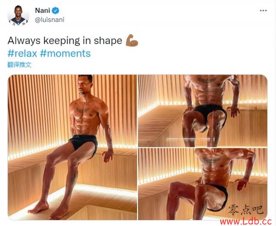Open the large left sauna photo
Image resolution: width=276 pixels, height=226 pixels.
72,147
